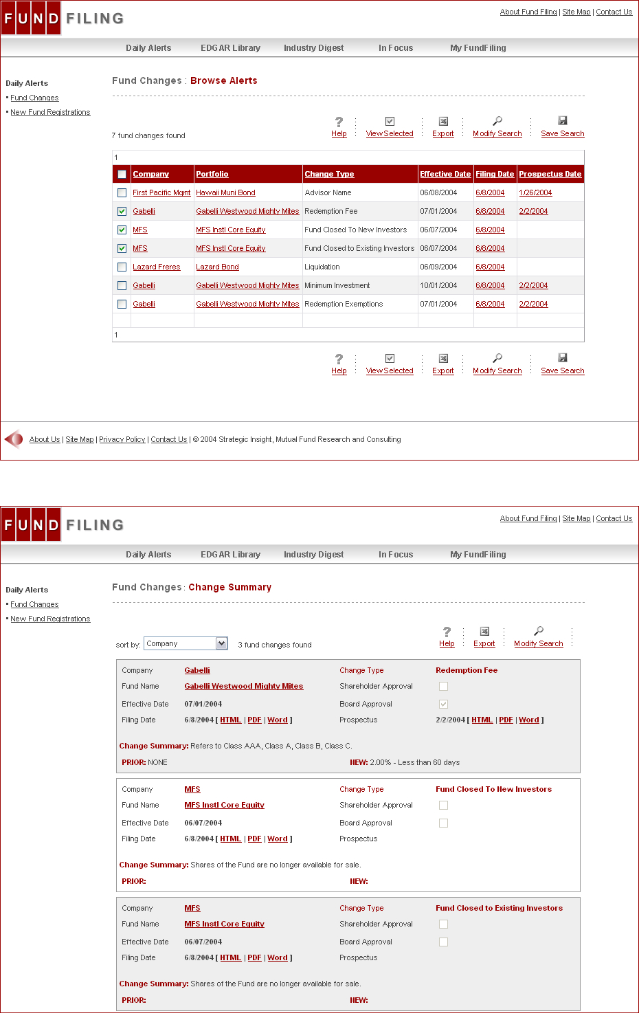This screenshot has width=639, height=1031.
Task: Click the Modify Search magnifier icon on the Change Summary page
Action: click(x=539, y=631)
